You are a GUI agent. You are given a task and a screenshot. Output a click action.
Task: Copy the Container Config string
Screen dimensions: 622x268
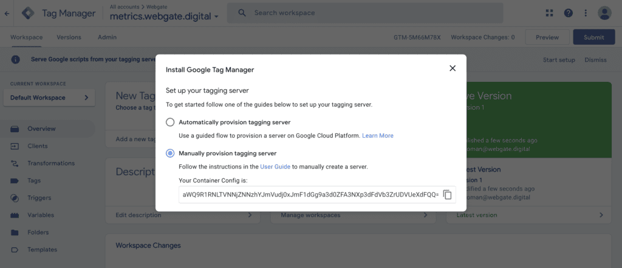tap(448, 195)
